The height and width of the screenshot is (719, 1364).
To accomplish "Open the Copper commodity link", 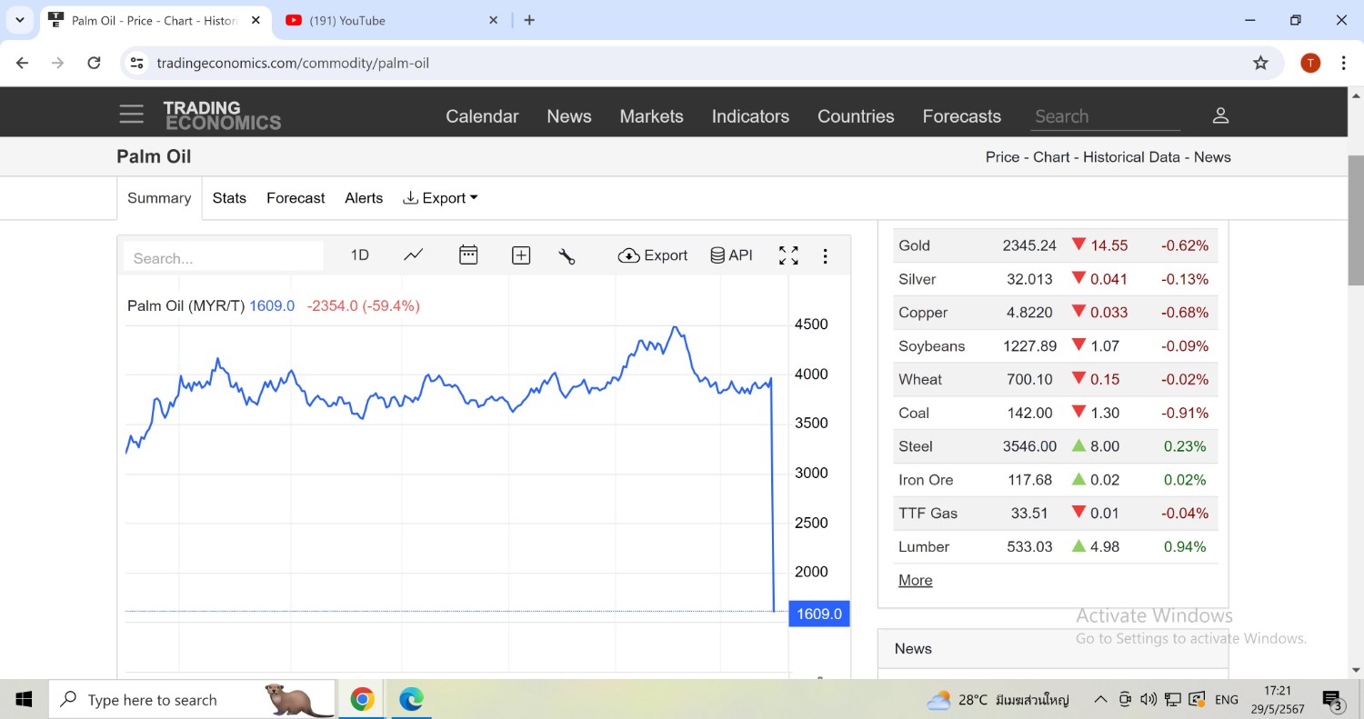I will (923, 313).
